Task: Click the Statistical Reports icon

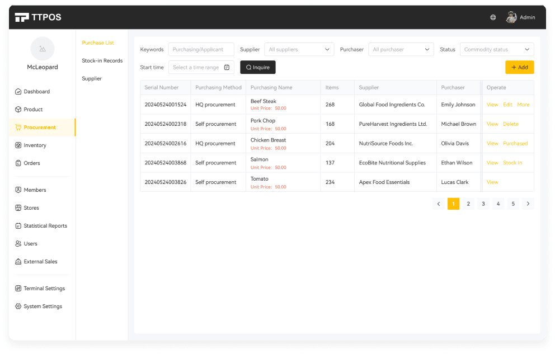Action: [x=18, y=225]
